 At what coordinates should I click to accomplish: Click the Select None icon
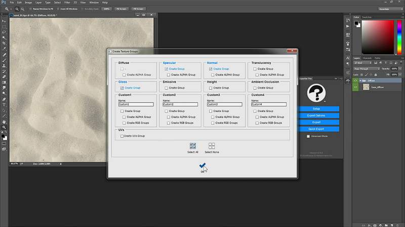pyautogui.click(x=212, y=146)
